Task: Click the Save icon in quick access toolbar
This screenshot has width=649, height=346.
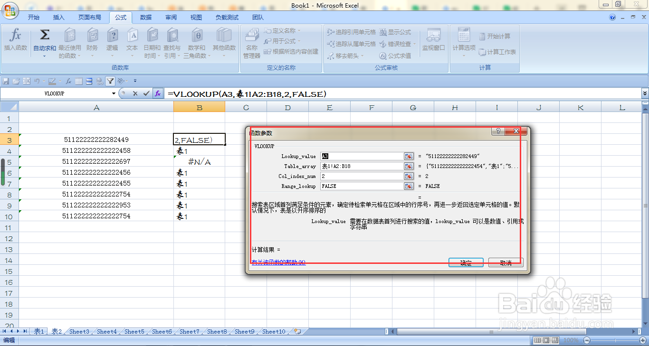Action: pyautogui.click(x=6, y=81)
